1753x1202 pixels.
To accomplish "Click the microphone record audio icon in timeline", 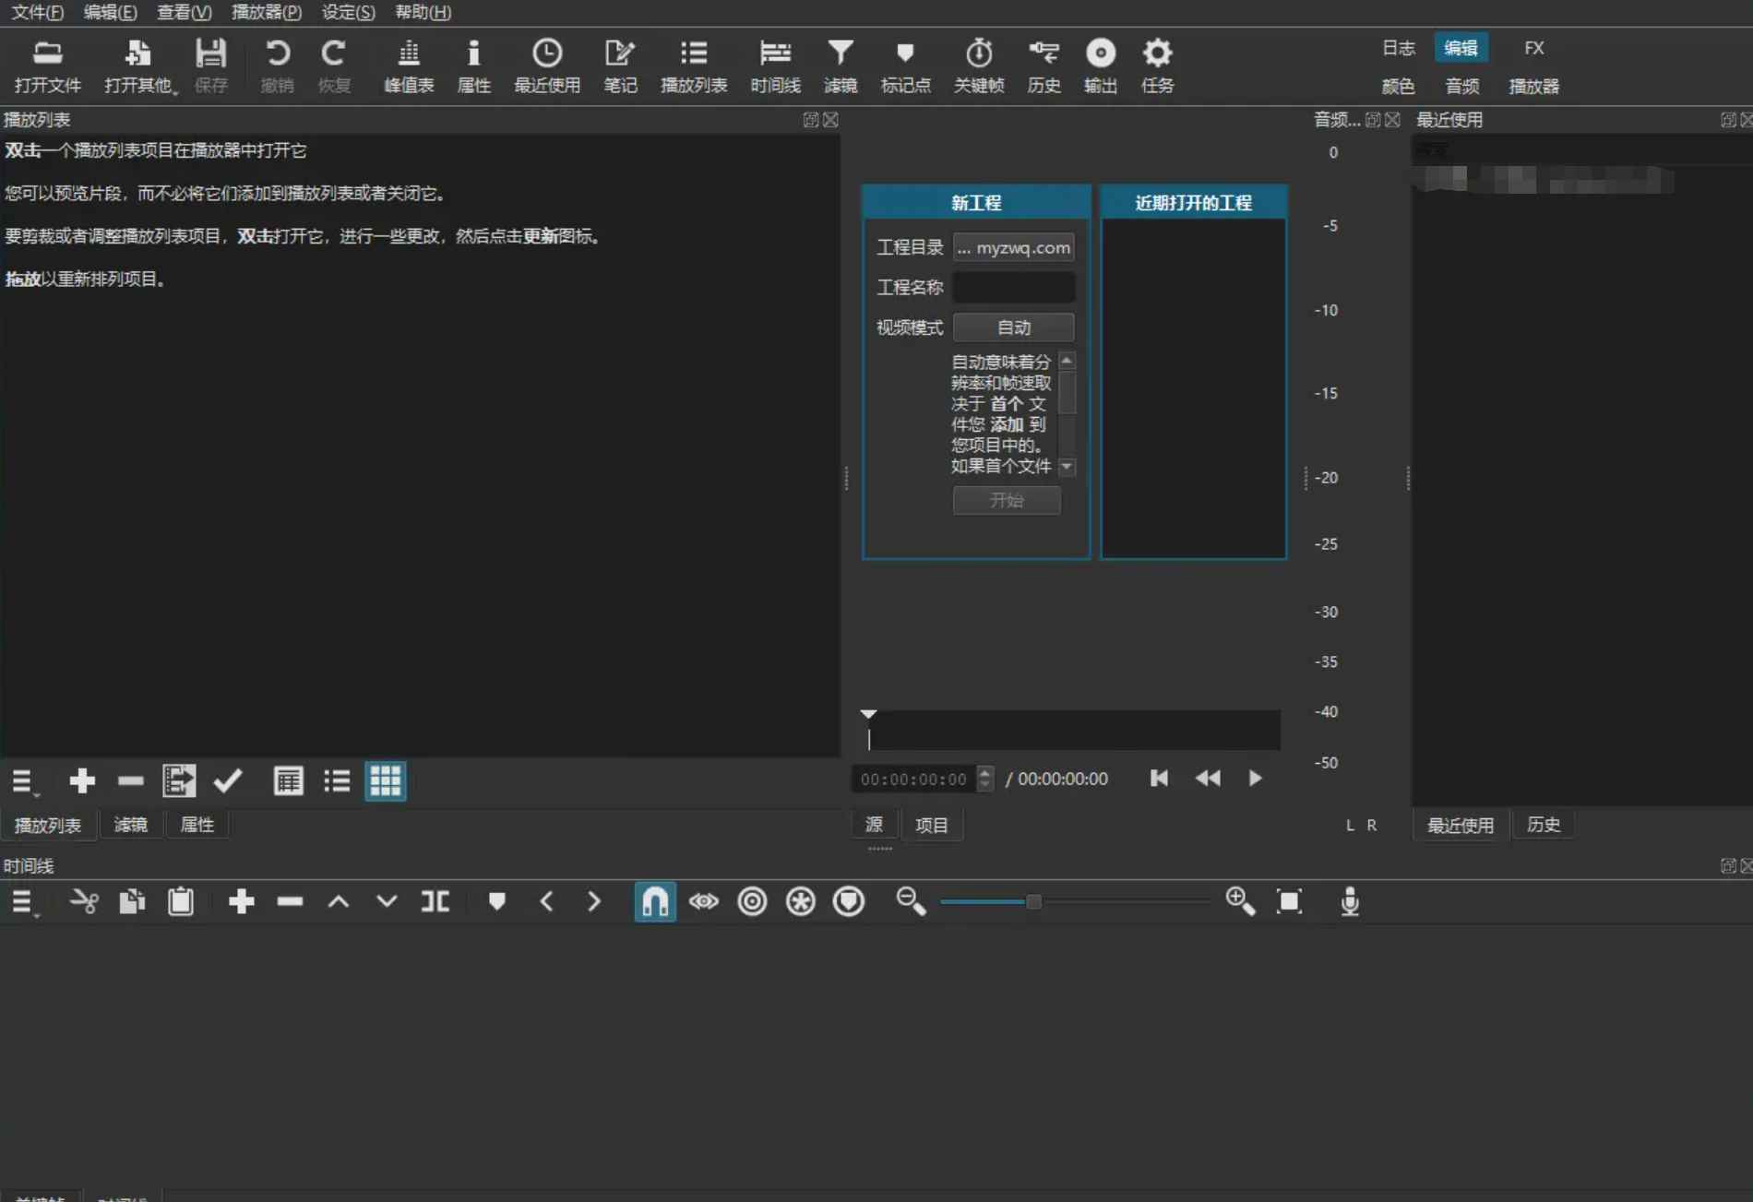I will (1349, 901).
